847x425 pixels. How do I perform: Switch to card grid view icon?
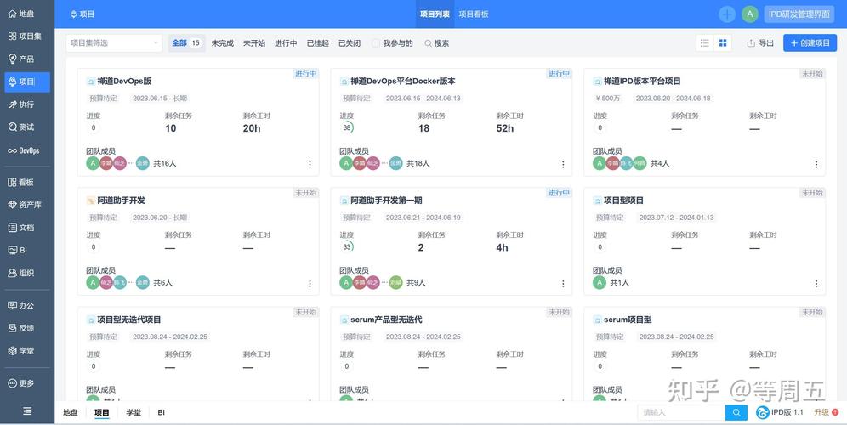[723, 43]
